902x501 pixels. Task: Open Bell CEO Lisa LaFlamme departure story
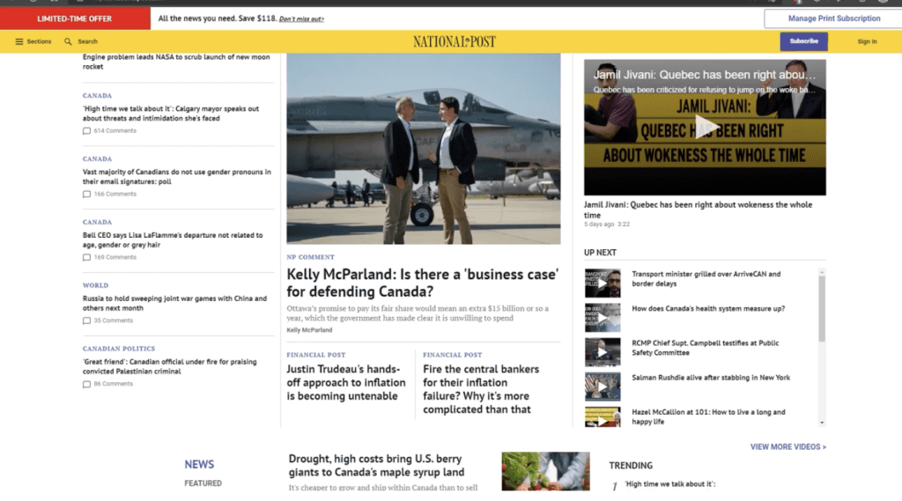(173, 239)
